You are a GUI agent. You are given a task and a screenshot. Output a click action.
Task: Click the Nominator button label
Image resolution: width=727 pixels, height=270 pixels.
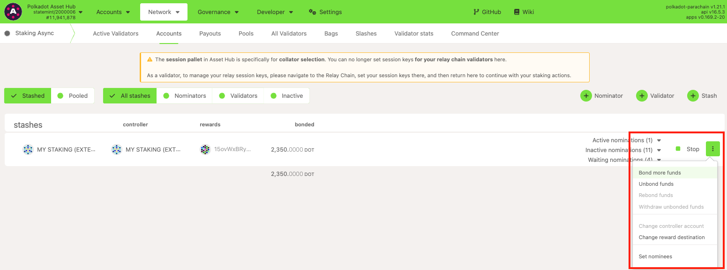pyautogui.click(x=608, y=95)
